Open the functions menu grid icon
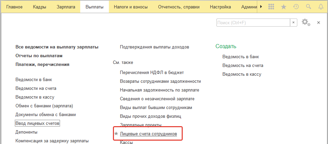This screenshot has height=144, width=328. click(271, 7)
